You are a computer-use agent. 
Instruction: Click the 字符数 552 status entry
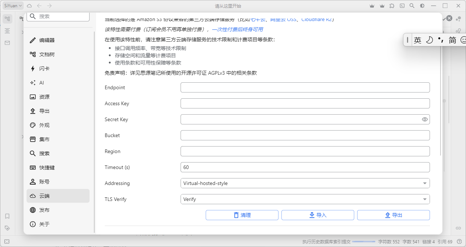coord(389,242)
